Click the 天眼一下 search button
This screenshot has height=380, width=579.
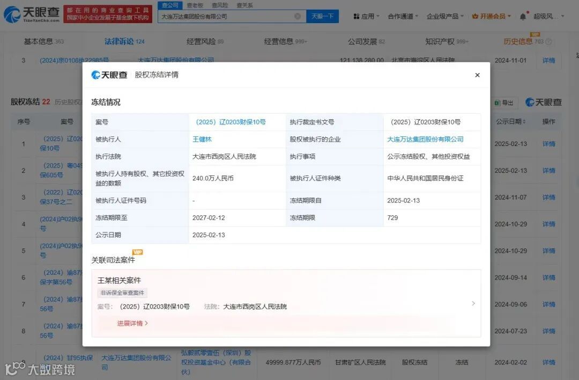322,16
